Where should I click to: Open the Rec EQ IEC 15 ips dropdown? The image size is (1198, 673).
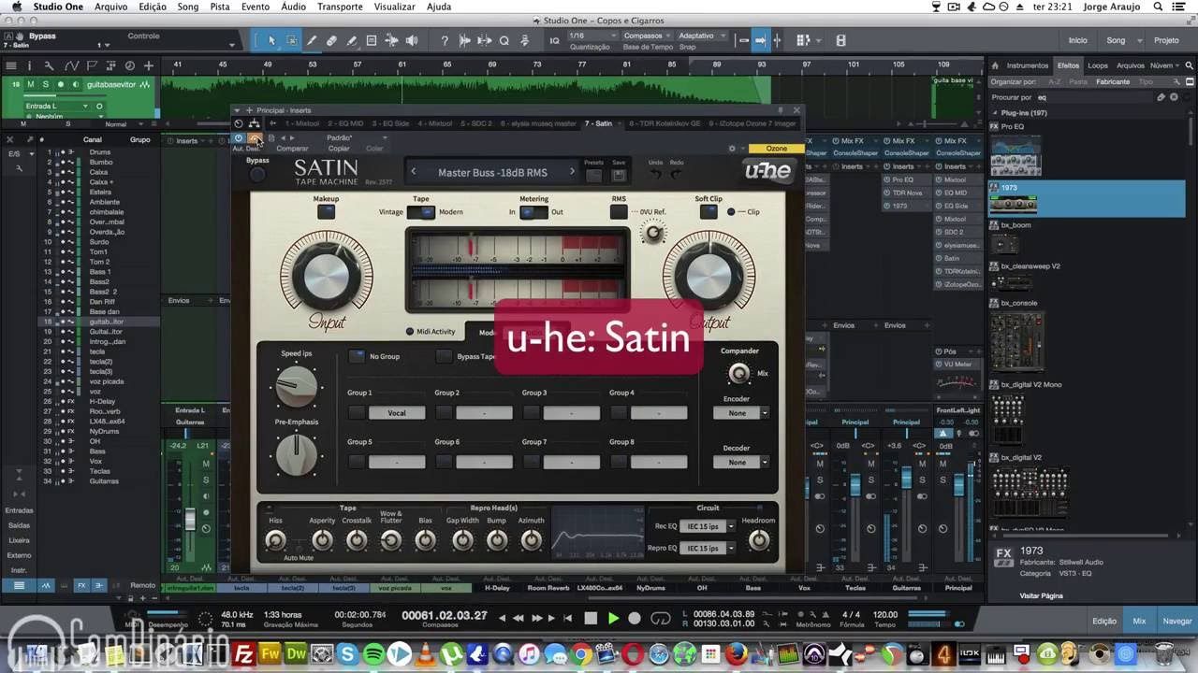coord(709,526)
